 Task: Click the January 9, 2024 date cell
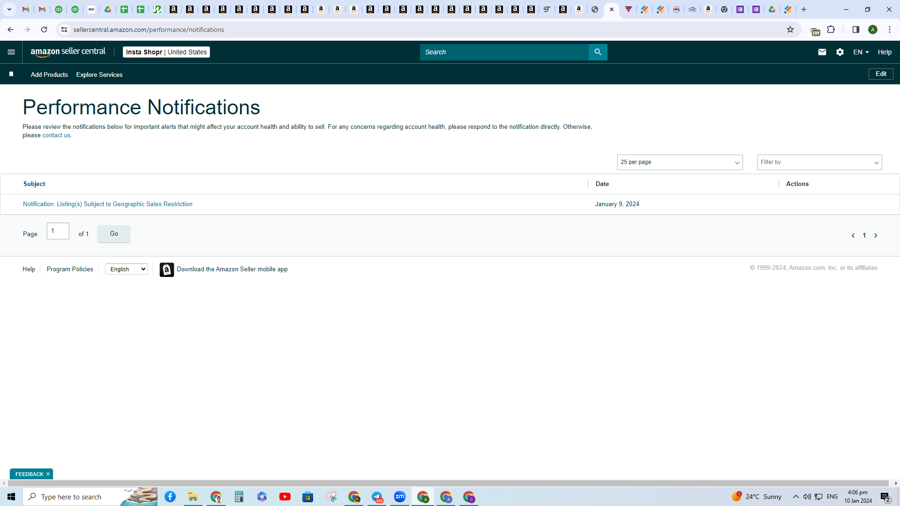point(617,204)
